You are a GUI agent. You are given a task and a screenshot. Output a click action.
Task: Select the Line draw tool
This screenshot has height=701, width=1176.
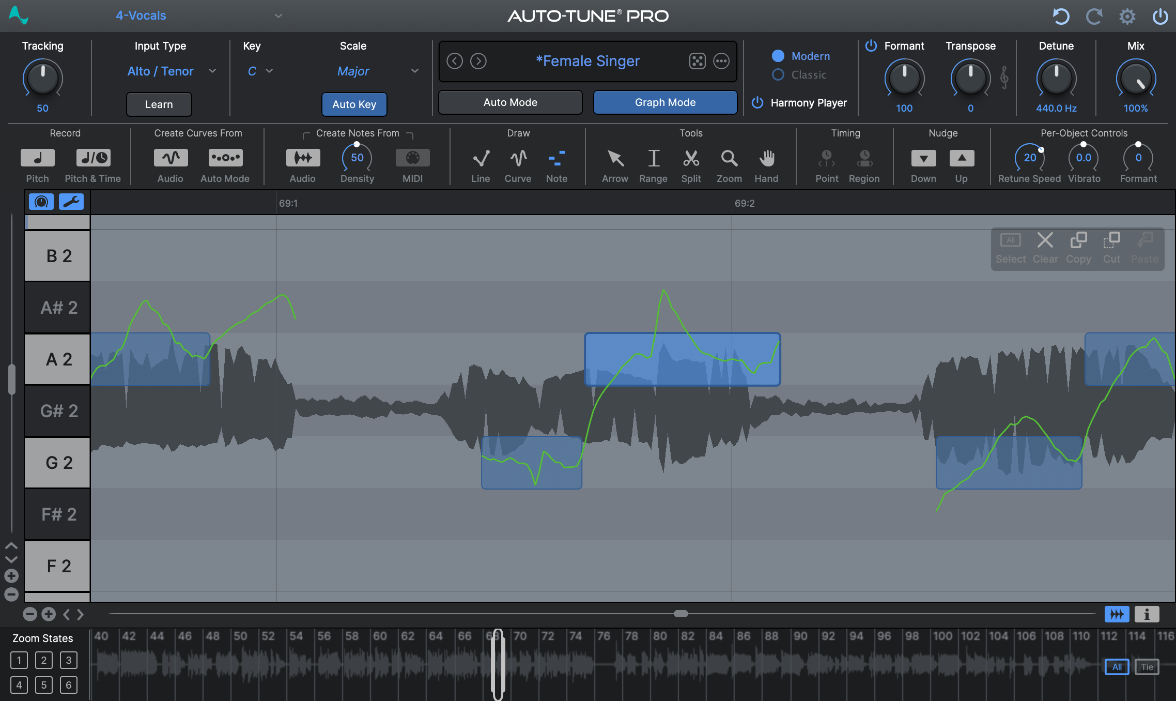[x=481, y=159]
